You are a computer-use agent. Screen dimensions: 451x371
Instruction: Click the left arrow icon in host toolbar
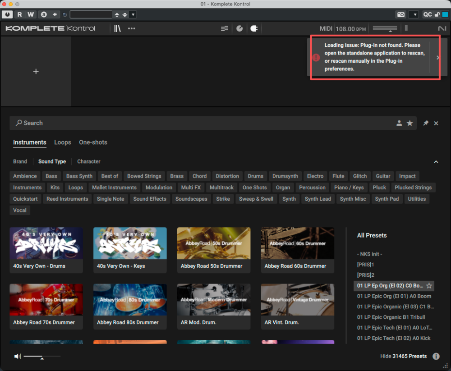point(55,14)
